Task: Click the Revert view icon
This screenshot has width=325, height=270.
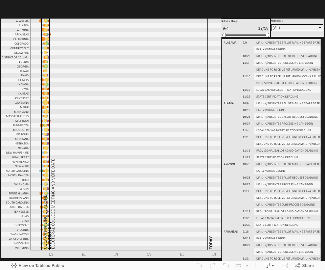Action: pyautogui.click(x=226, y=266)
